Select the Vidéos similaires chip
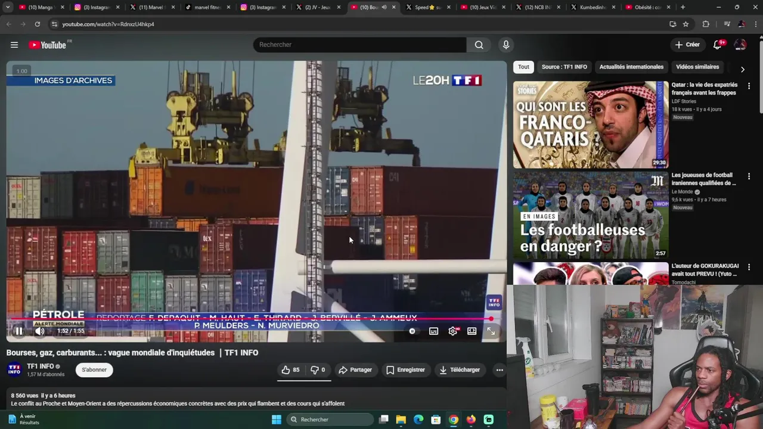 click(x=697, y=67)
